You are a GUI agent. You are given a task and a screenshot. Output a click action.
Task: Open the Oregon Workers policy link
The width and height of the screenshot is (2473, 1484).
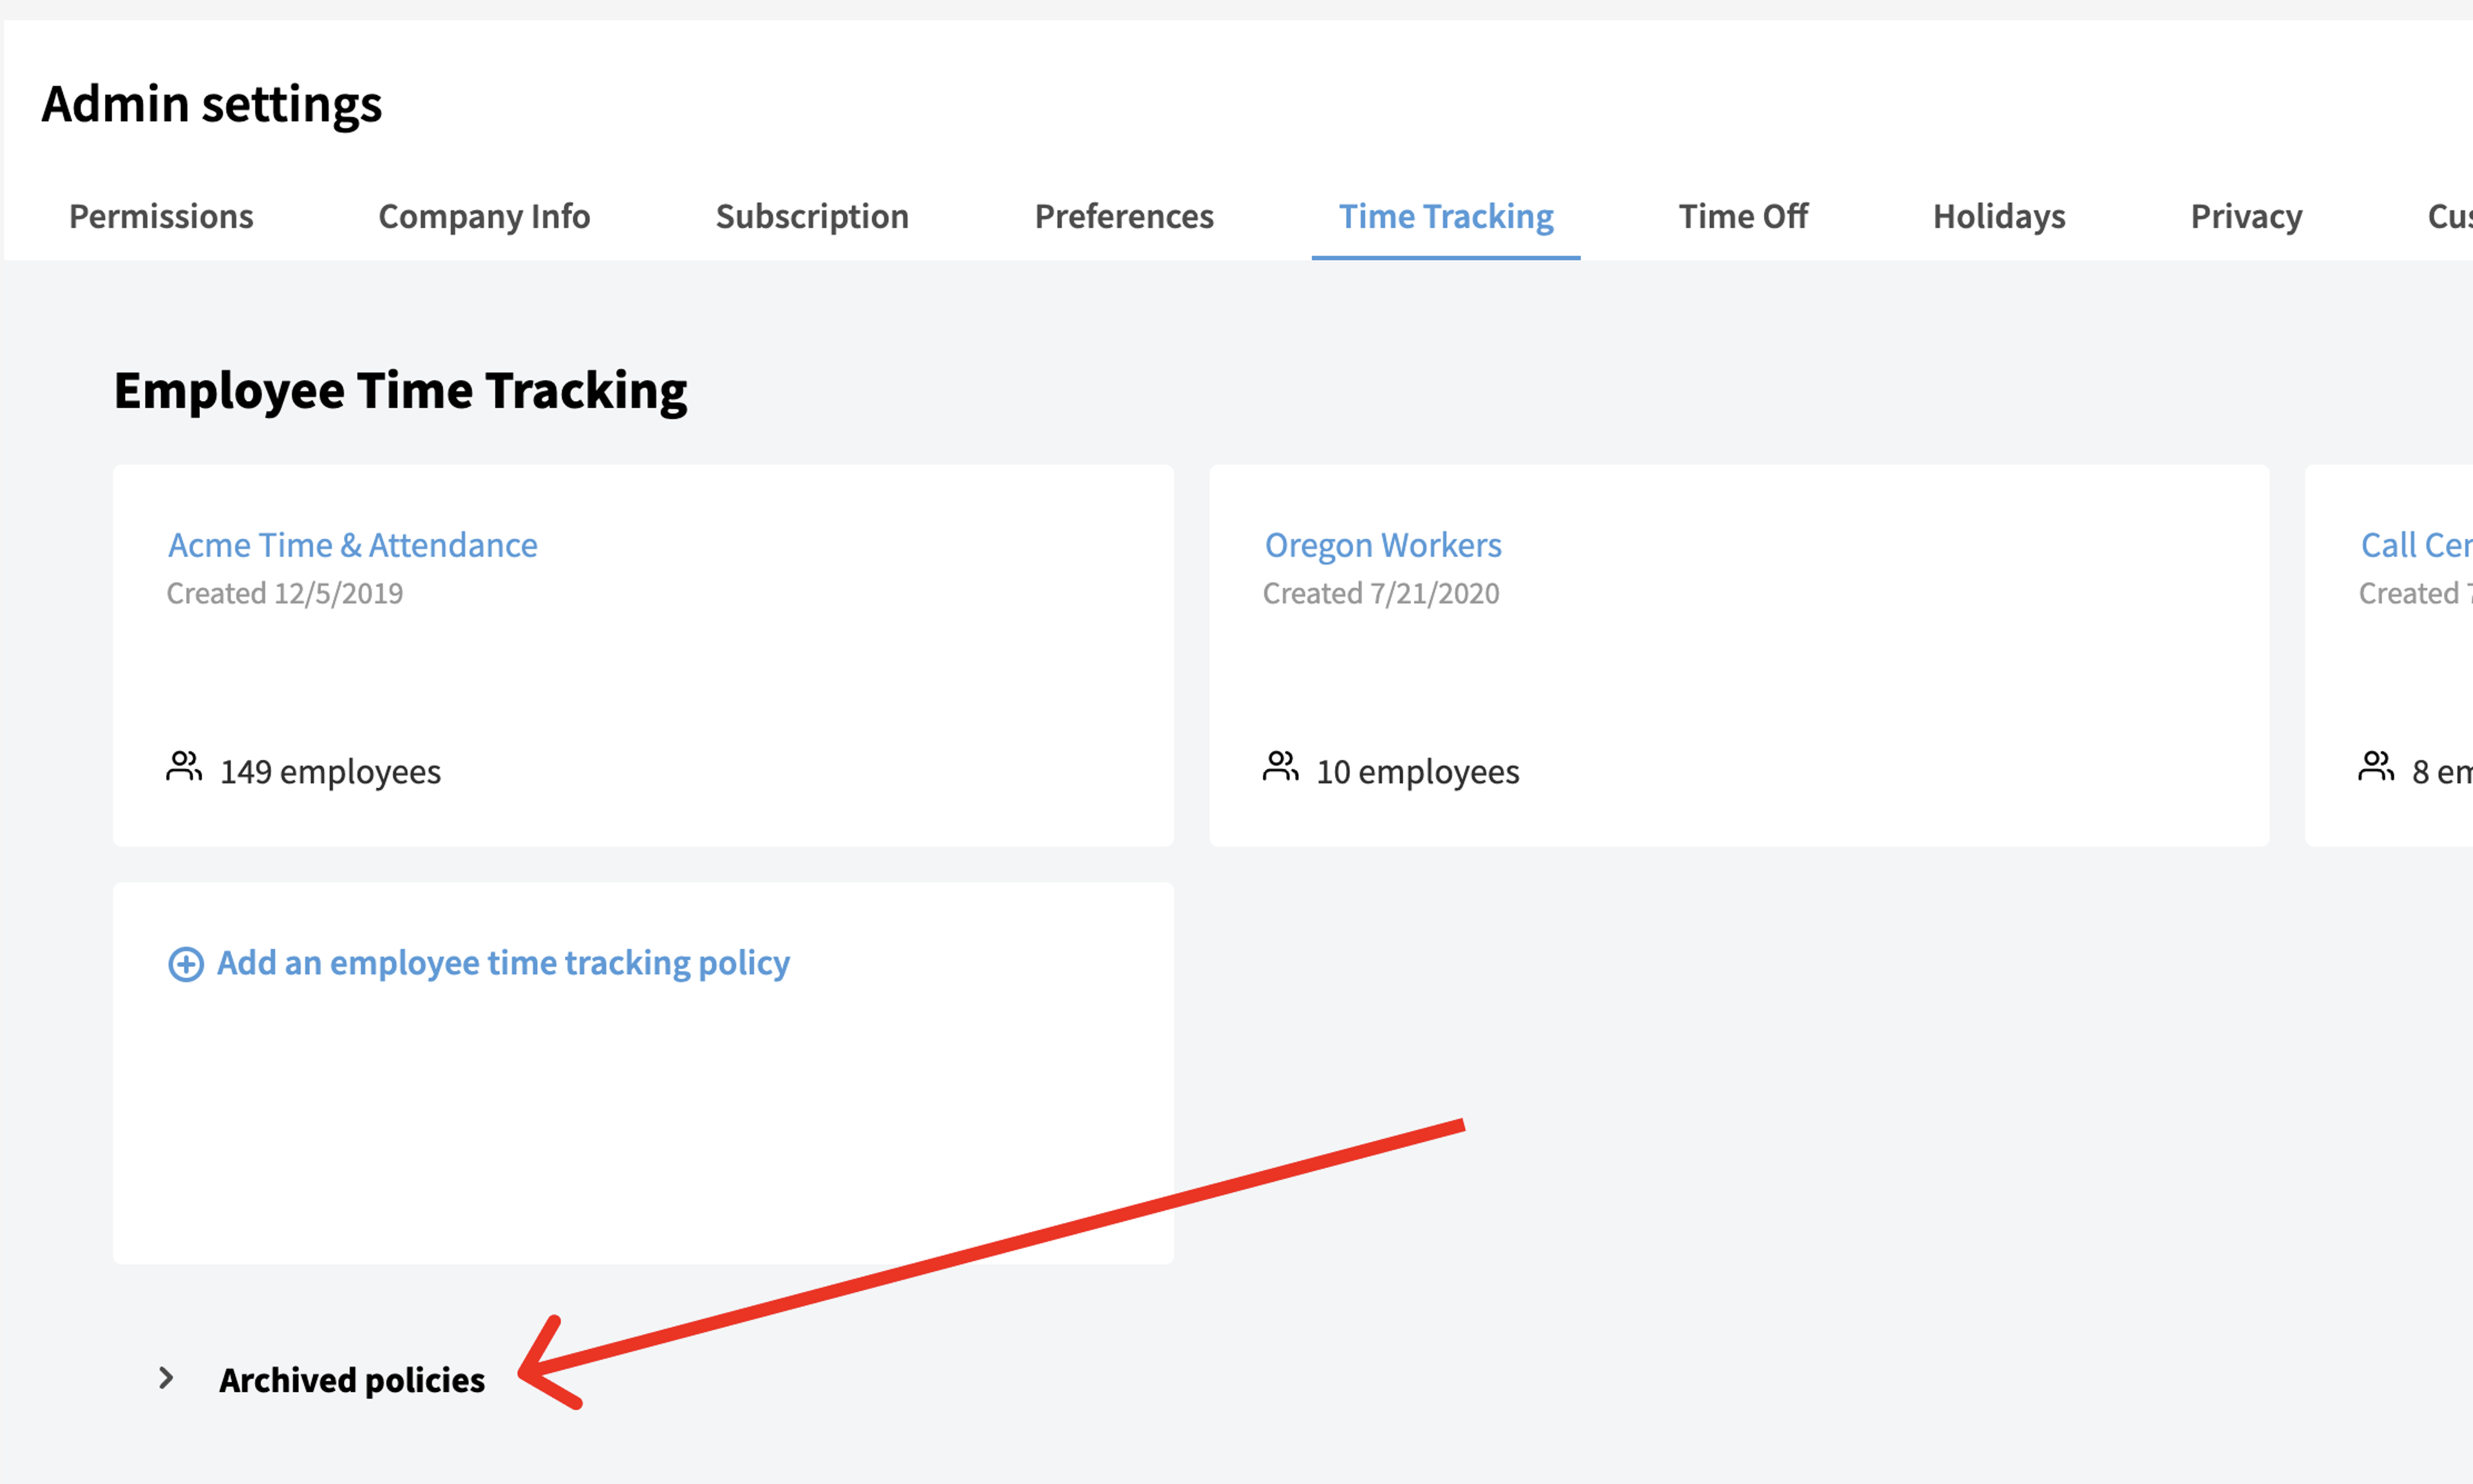click(x=1383, y=545)
